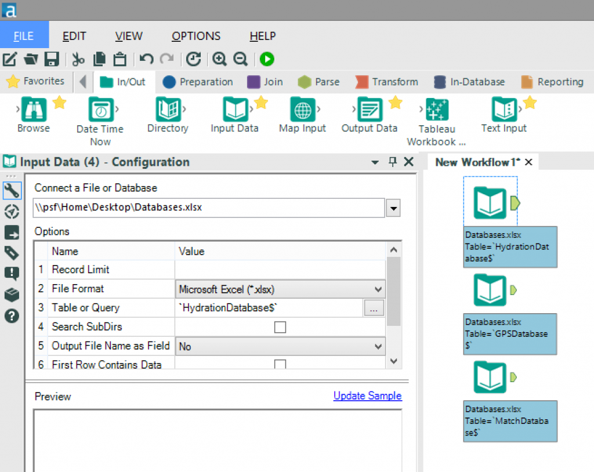Redo the last undone action
The width and height of the screenshot is (594, 472).
coord(166,59)
